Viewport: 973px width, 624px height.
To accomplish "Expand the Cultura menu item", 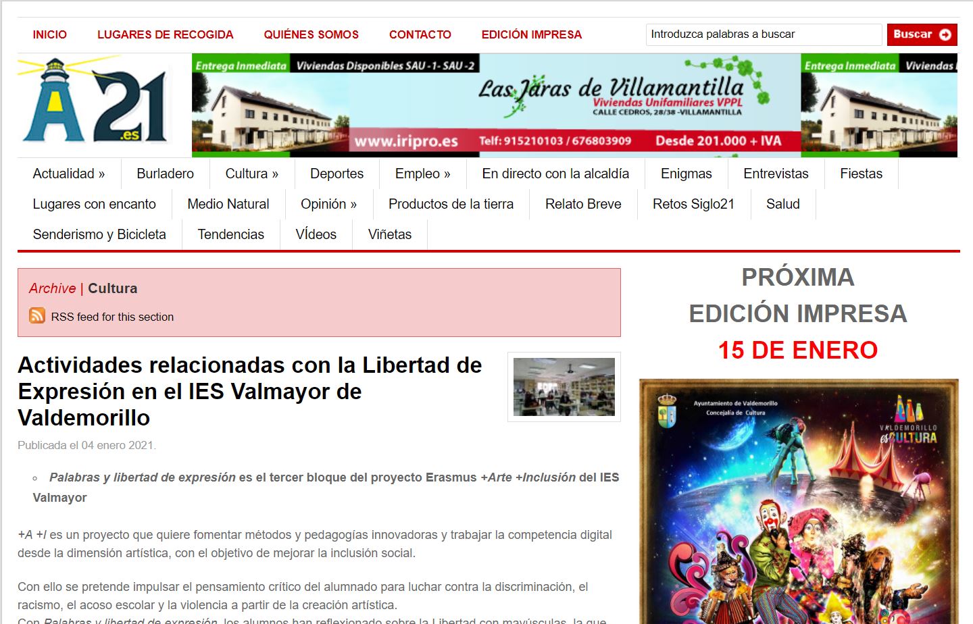I will (x=251, y=174).
